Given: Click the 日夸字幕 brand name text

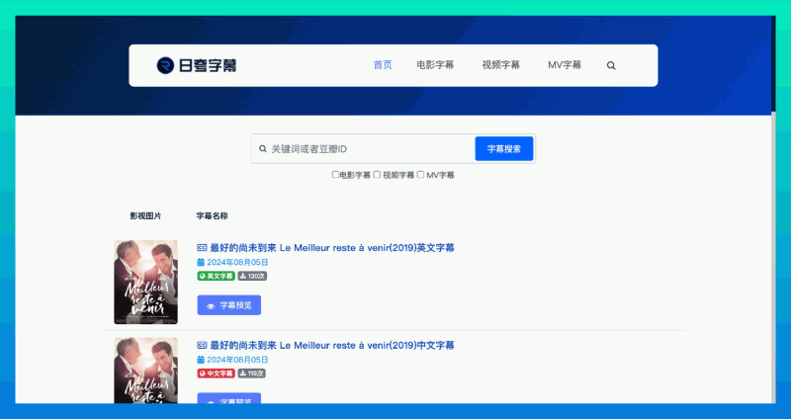Looking at the screenshot, I should click(x=208, y=65).
